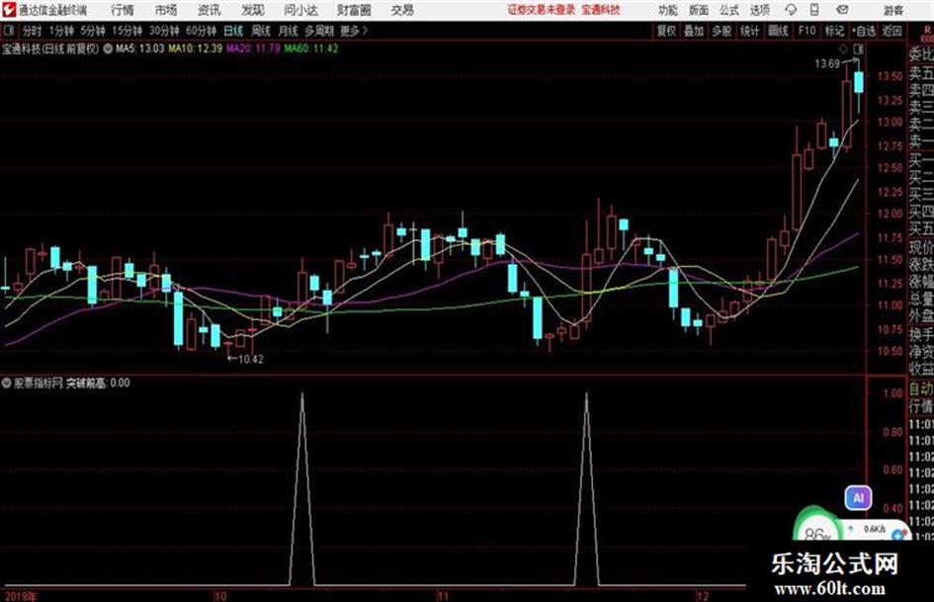Click the 宝通科技(日线 前复权) chart title
The height and width of the screenshot is (602, 934).
tap(50, 48)
